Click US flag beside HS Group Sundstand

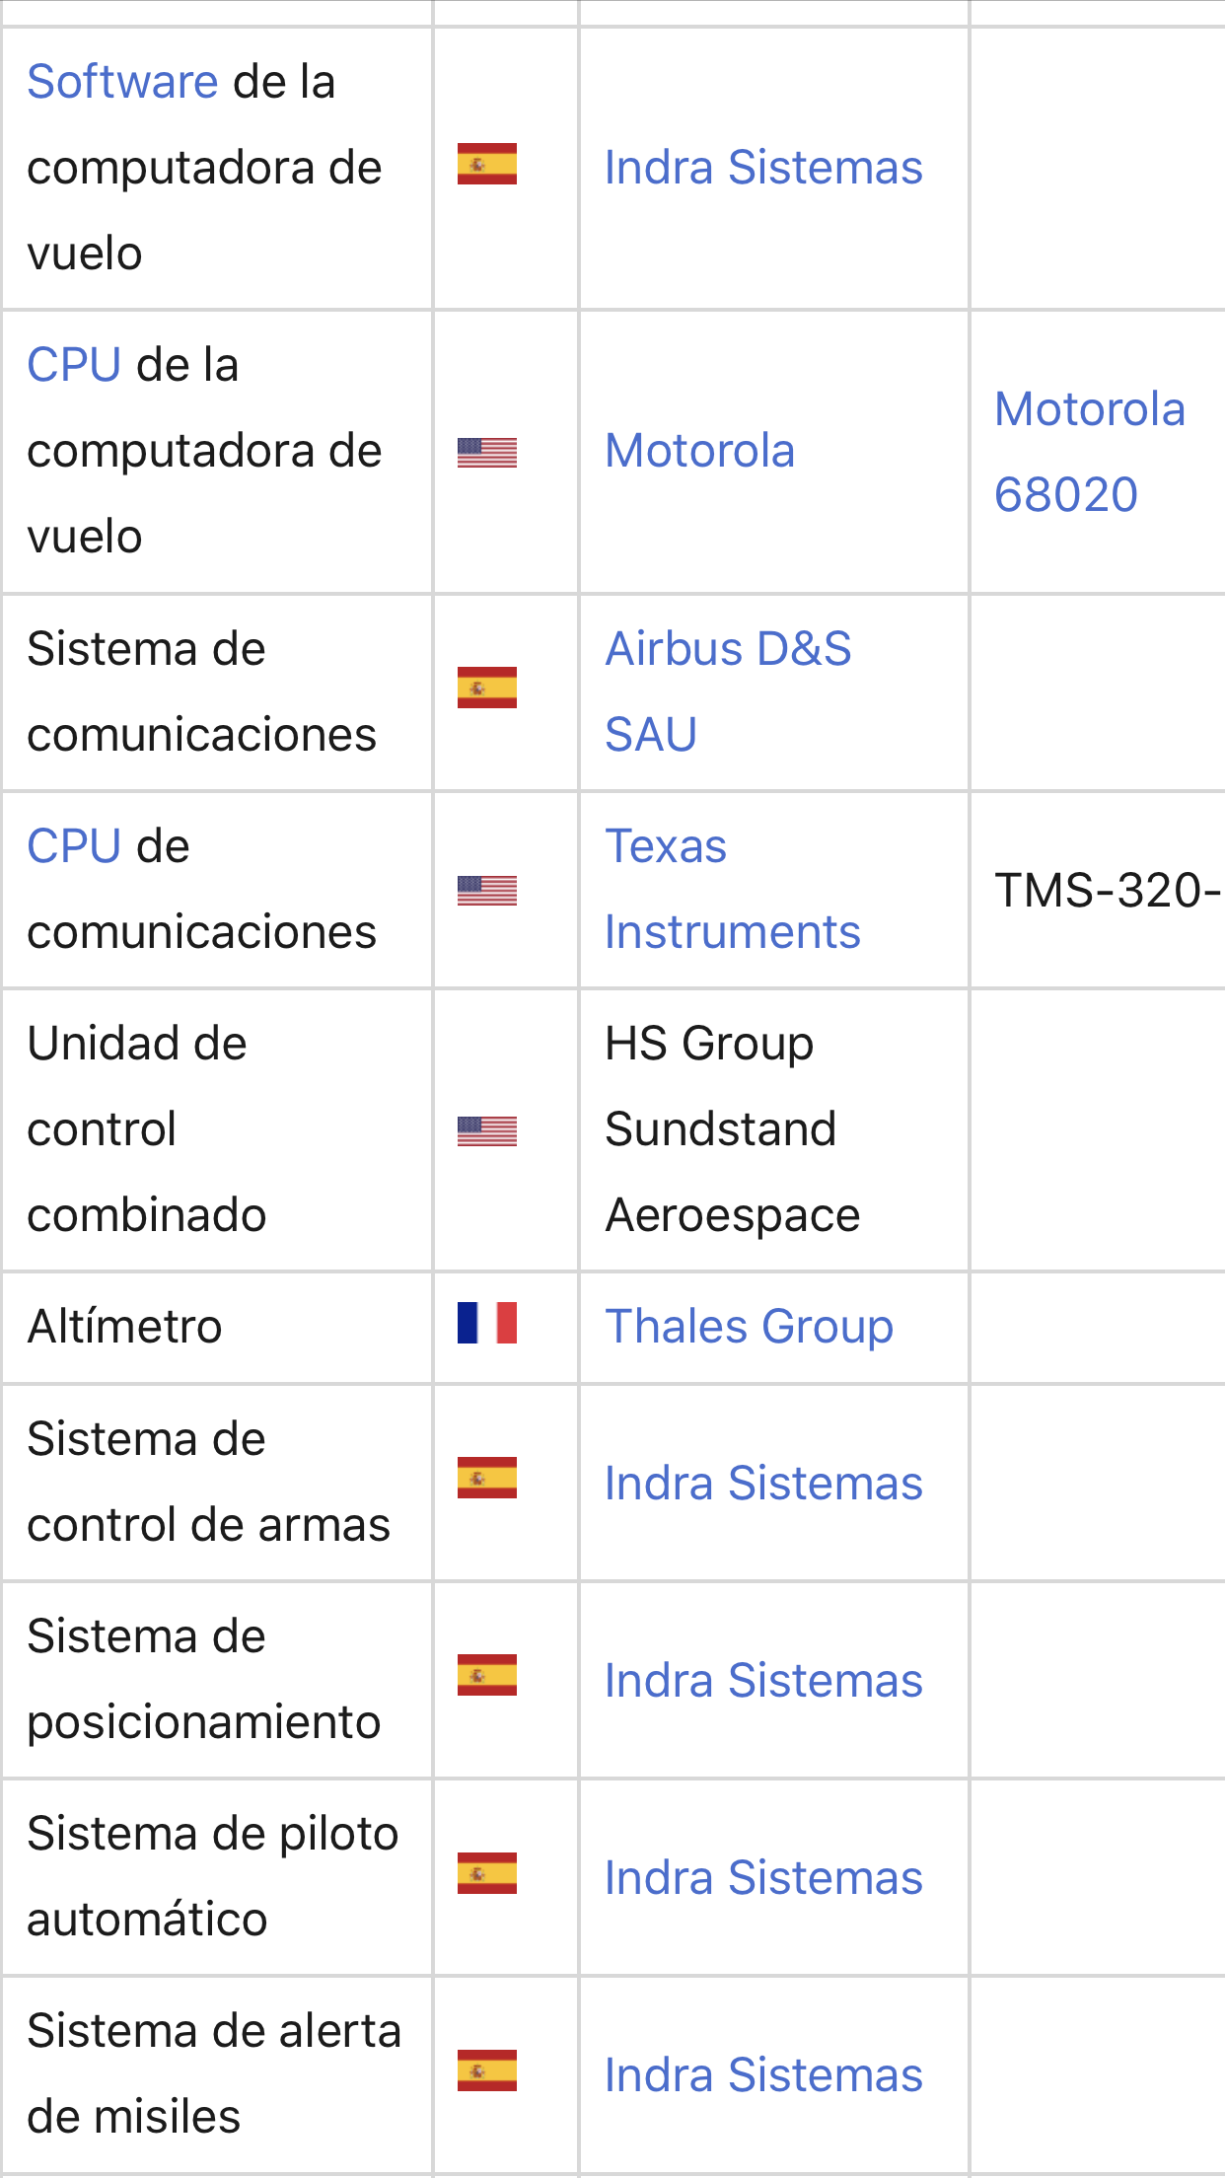tap(487, 1130)
